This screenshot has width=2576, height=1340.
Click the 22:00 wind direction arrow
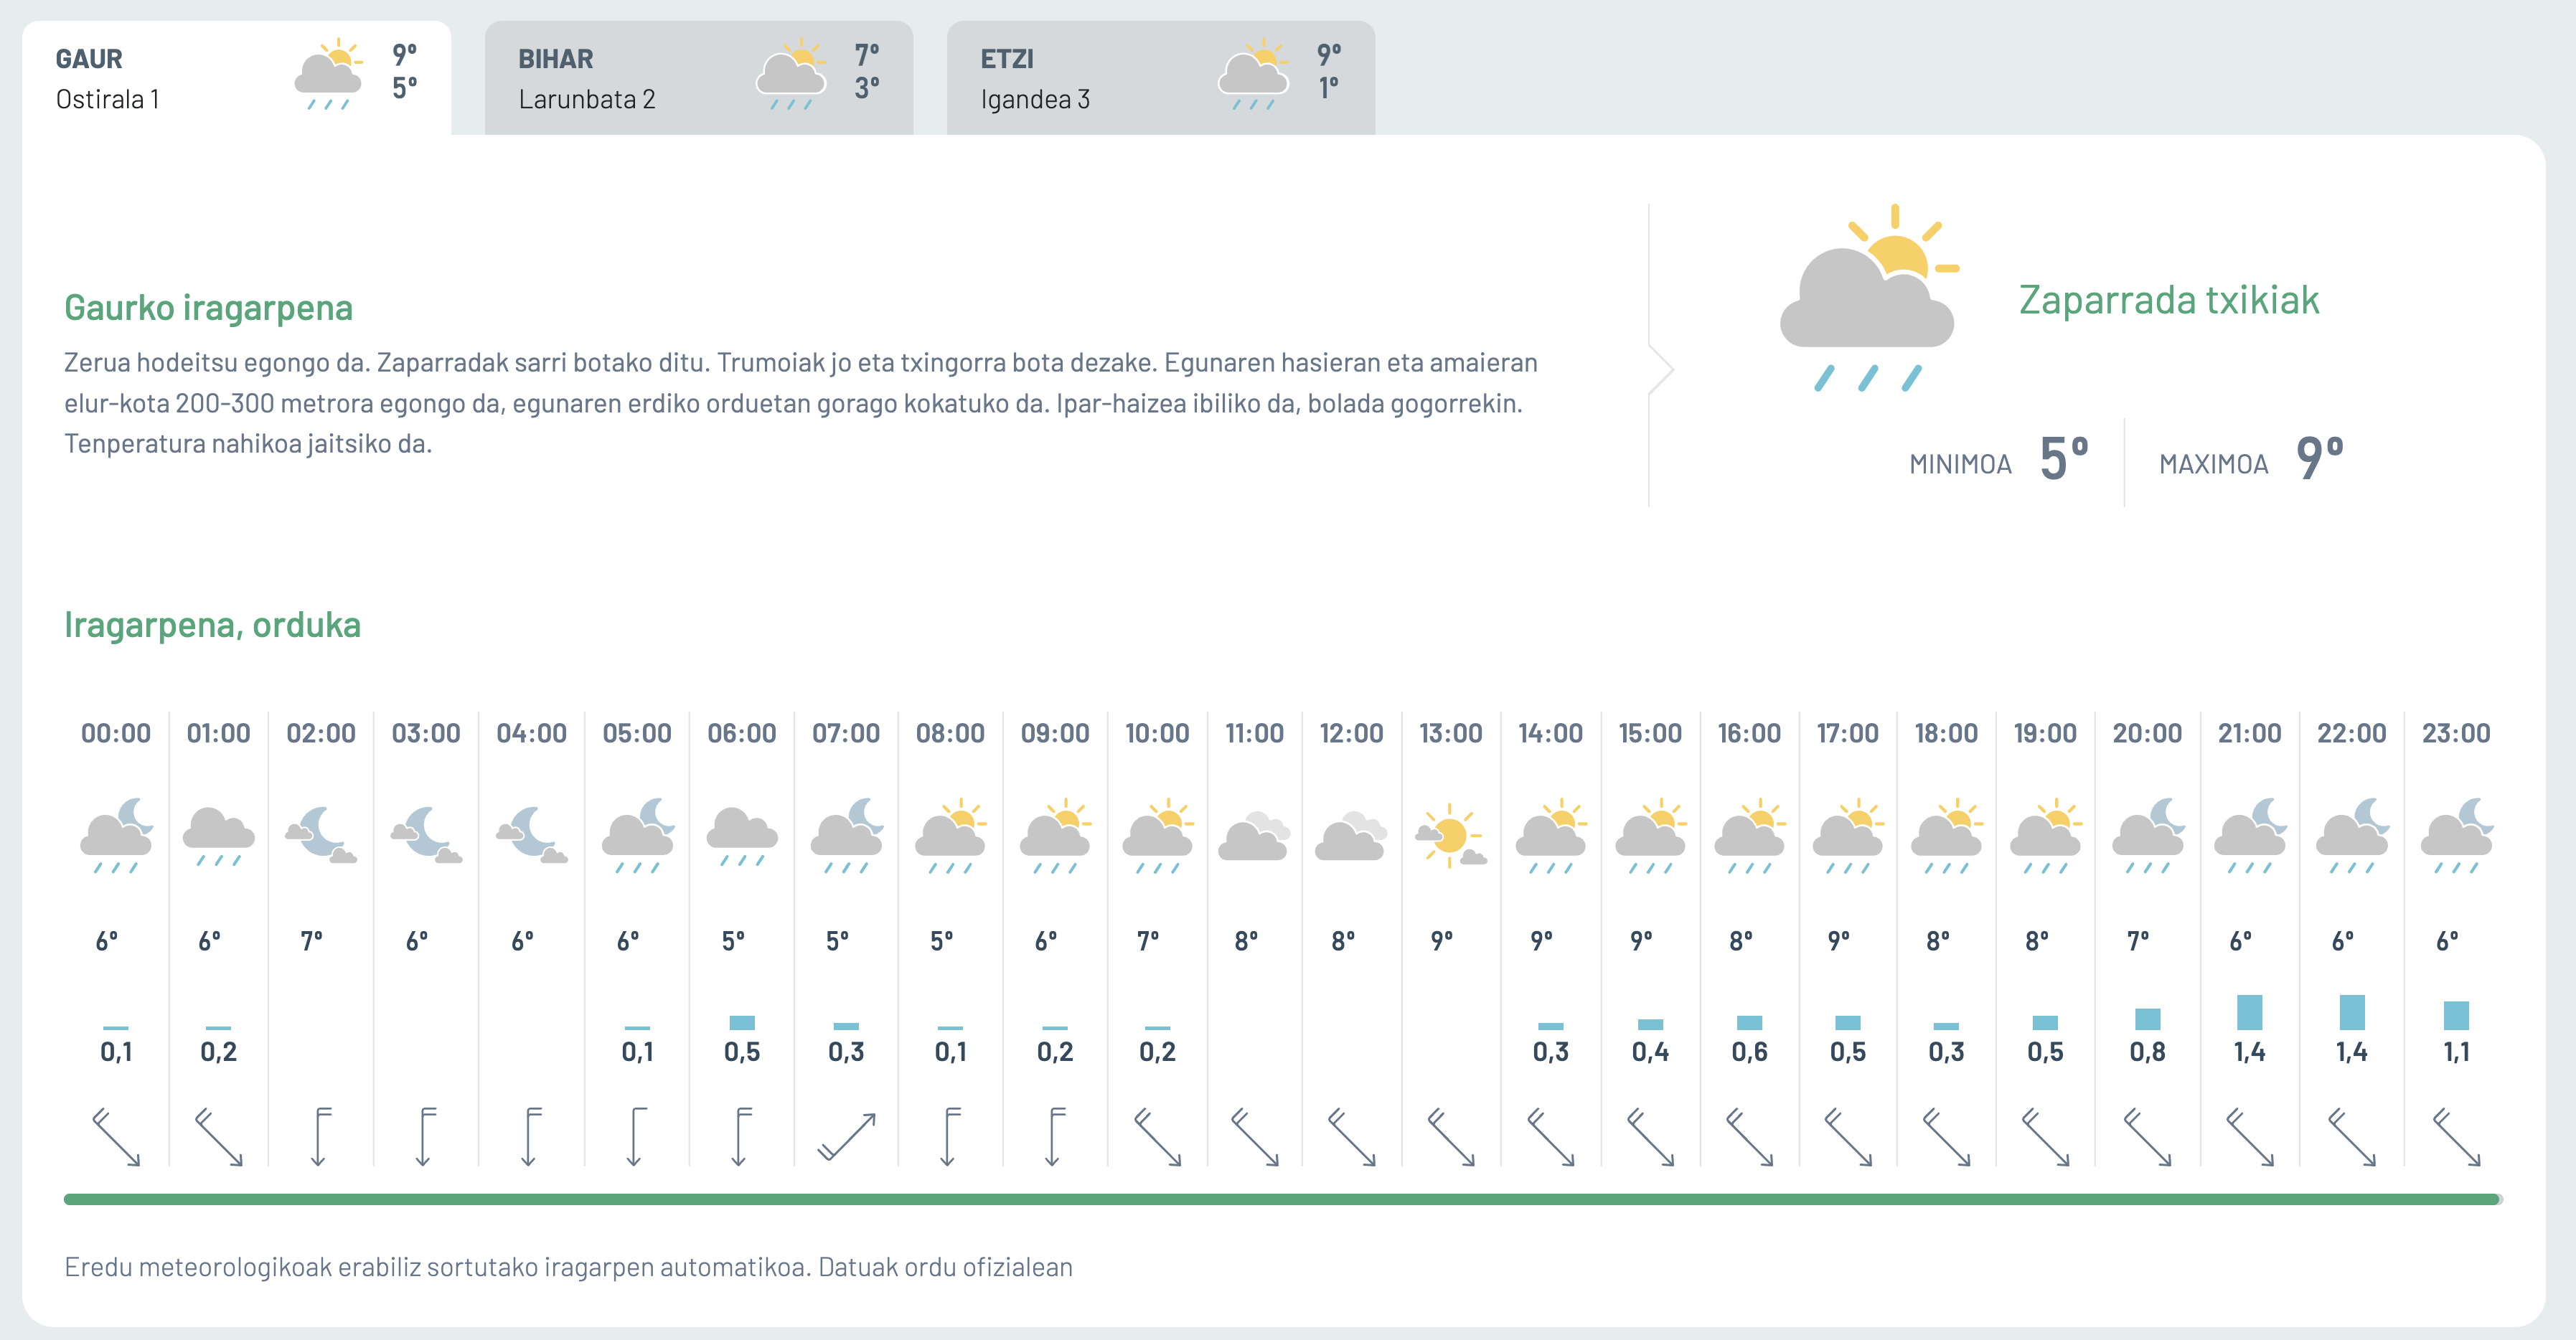click(2352, 1137)
